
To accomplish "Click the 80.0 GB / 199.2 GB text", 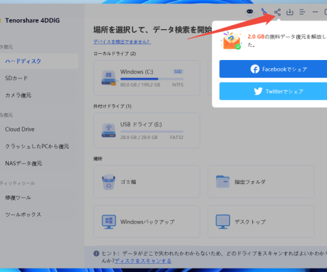I will tap(140, 85).
